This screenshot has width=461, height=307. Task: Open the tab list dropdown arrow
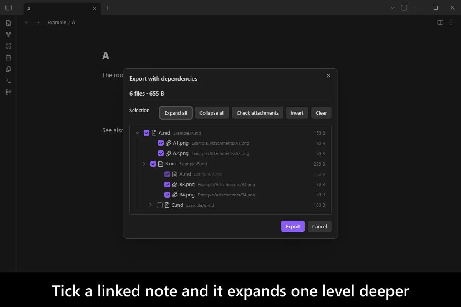coord(392,8)
